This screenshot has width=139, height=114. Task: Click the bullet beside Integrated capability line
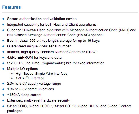tap(3, 25)
